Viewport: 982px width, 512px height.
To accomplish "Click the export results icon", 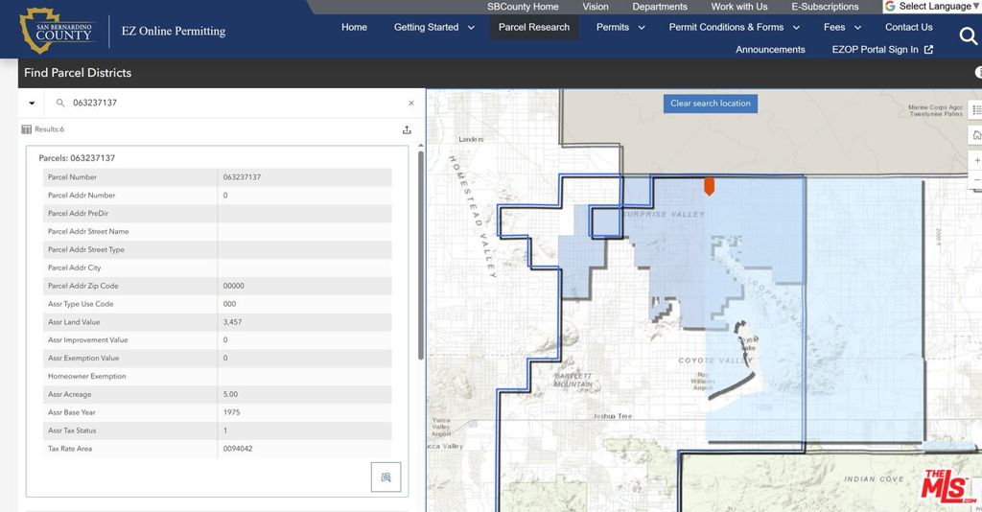I will coord(407,129).
